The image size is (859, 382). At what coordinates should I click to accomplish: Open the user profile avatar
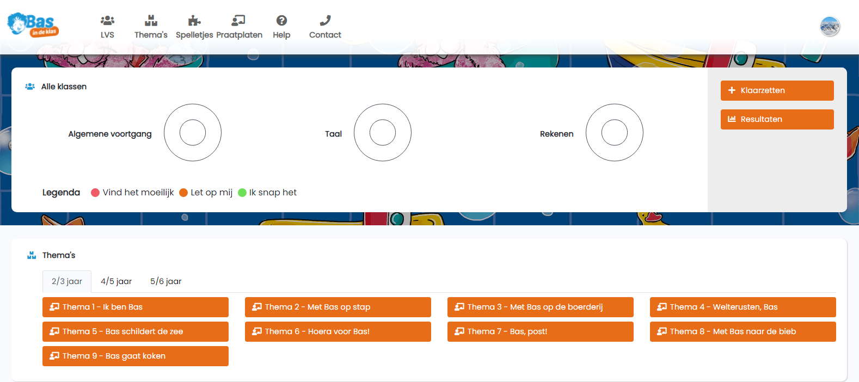(x=830, y=26)
